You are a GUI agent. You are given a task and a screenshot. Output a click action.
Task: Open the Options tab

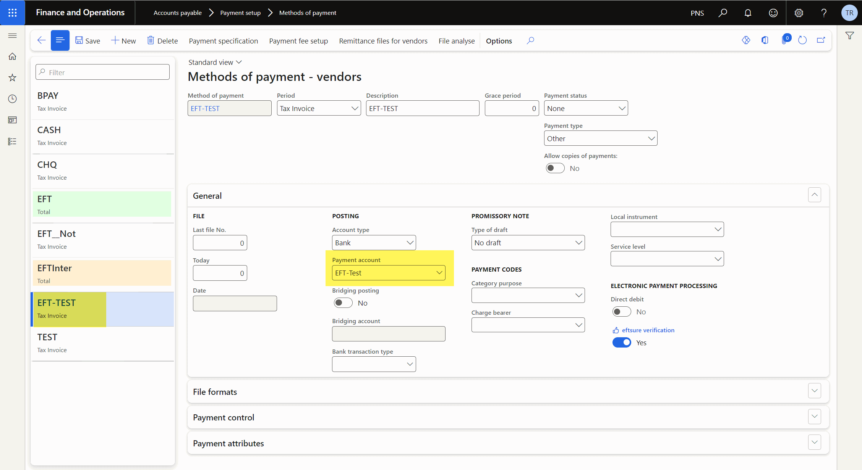point(499,41)
